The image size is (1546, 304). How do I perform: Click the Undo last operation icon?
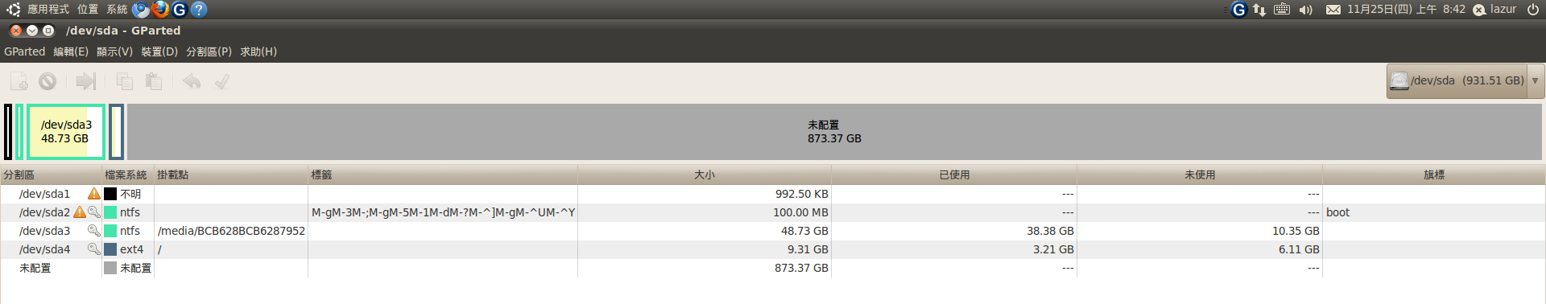coord(192,81)
